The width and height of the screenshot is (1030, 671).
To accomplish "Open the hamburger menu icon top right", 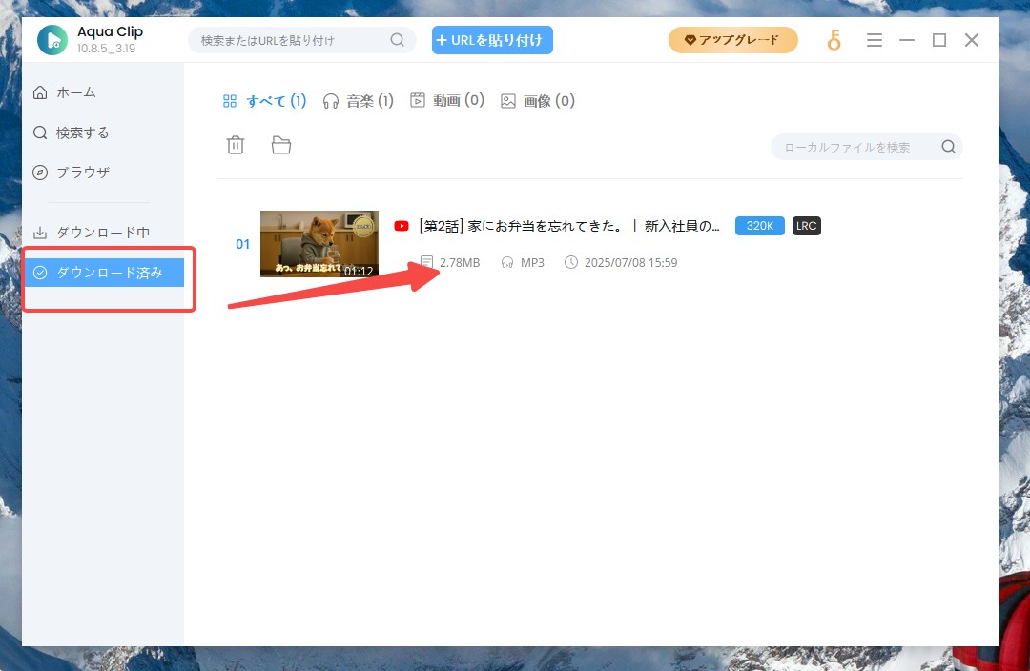I will [x=875, y=40].
